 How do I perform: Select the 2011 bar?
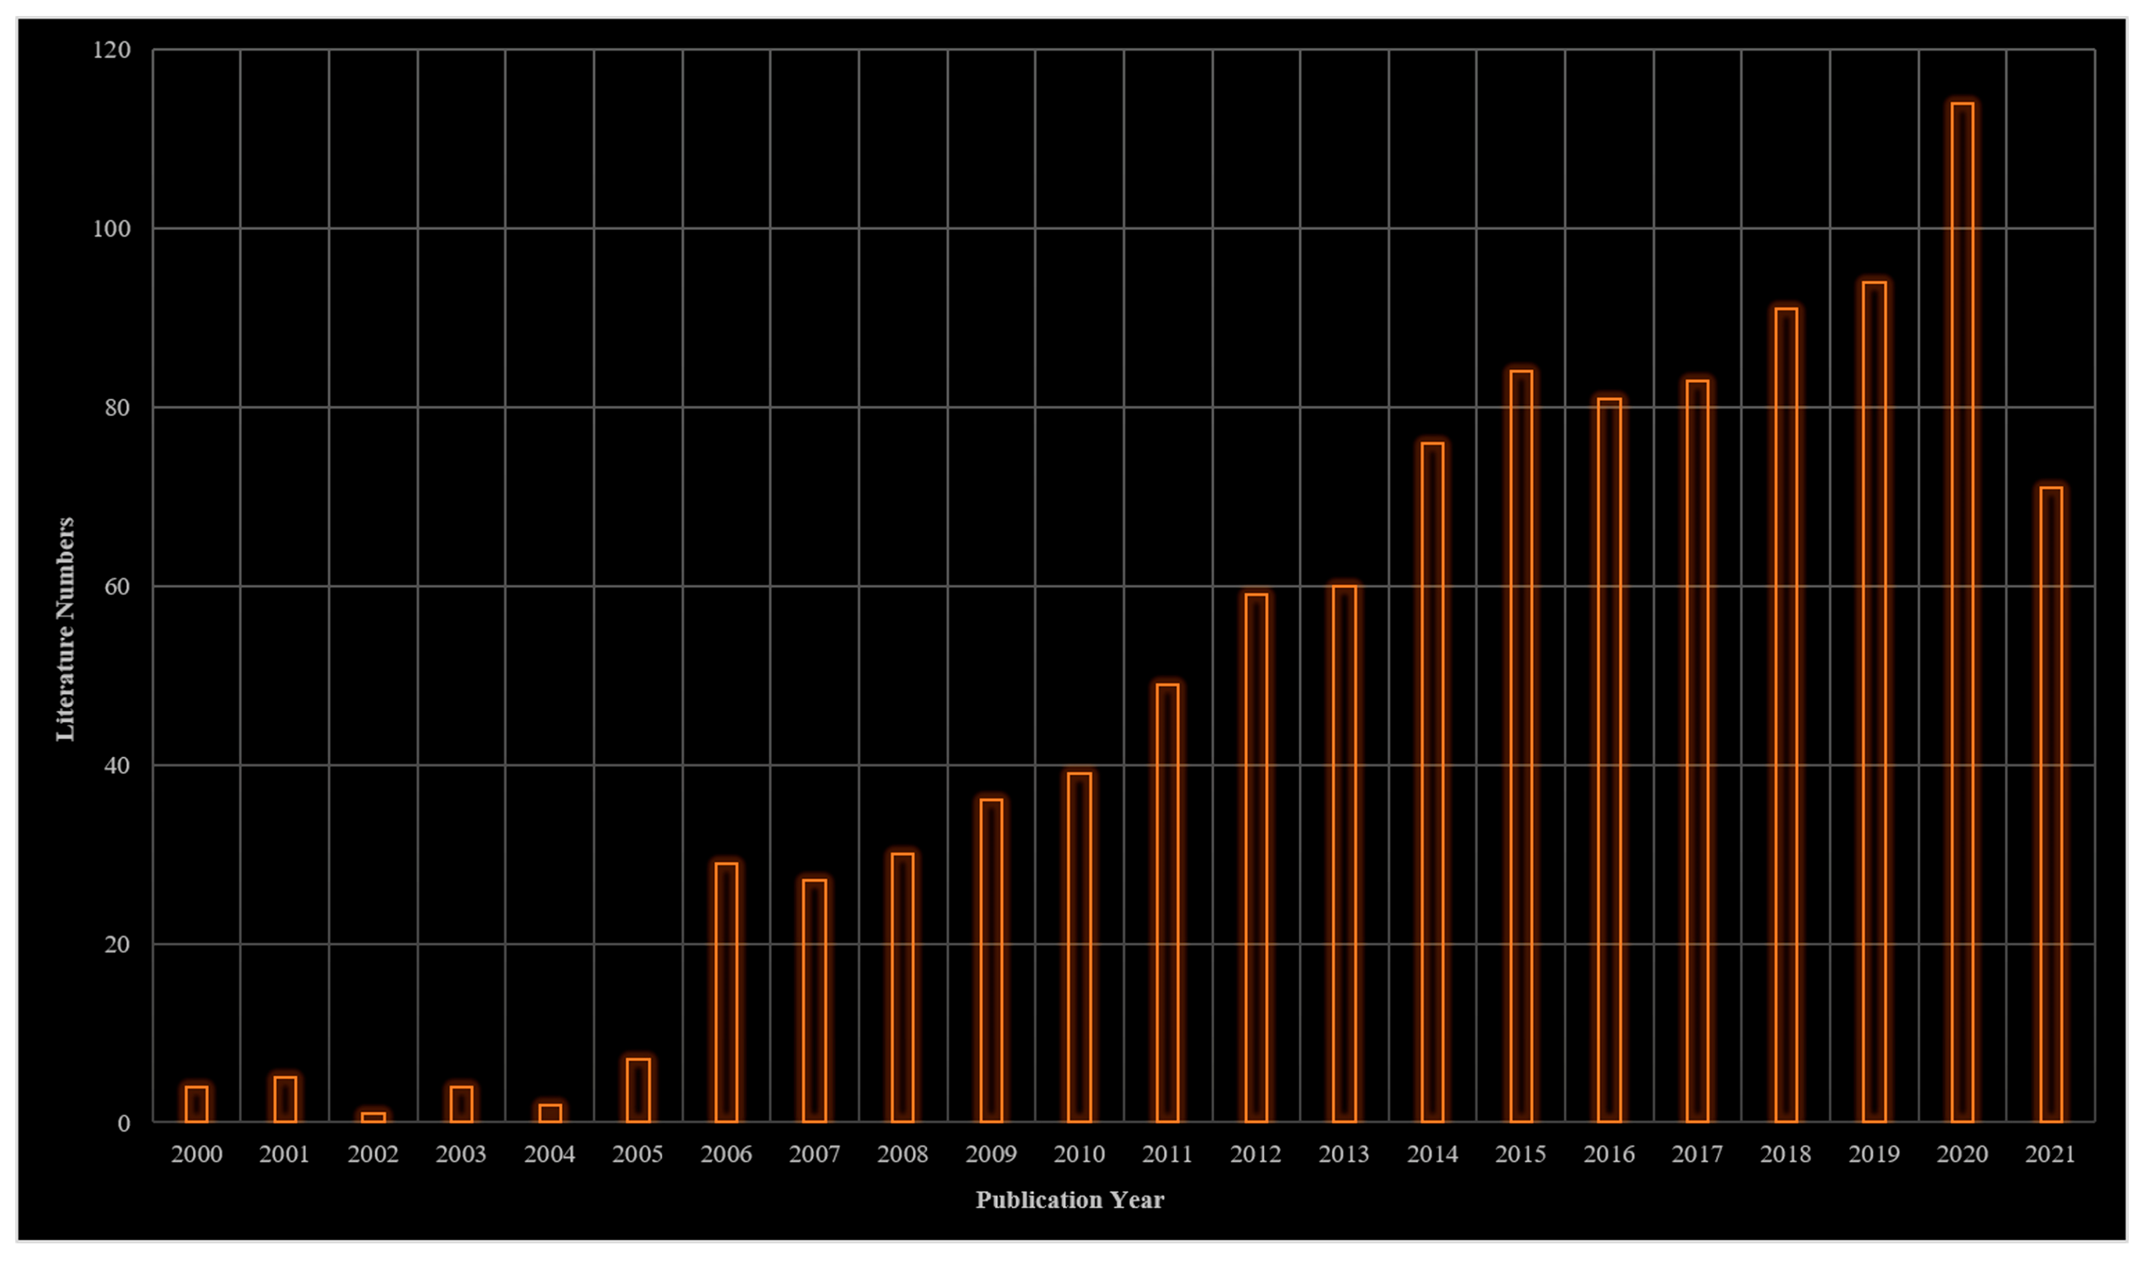click(x=1168, y=903)
